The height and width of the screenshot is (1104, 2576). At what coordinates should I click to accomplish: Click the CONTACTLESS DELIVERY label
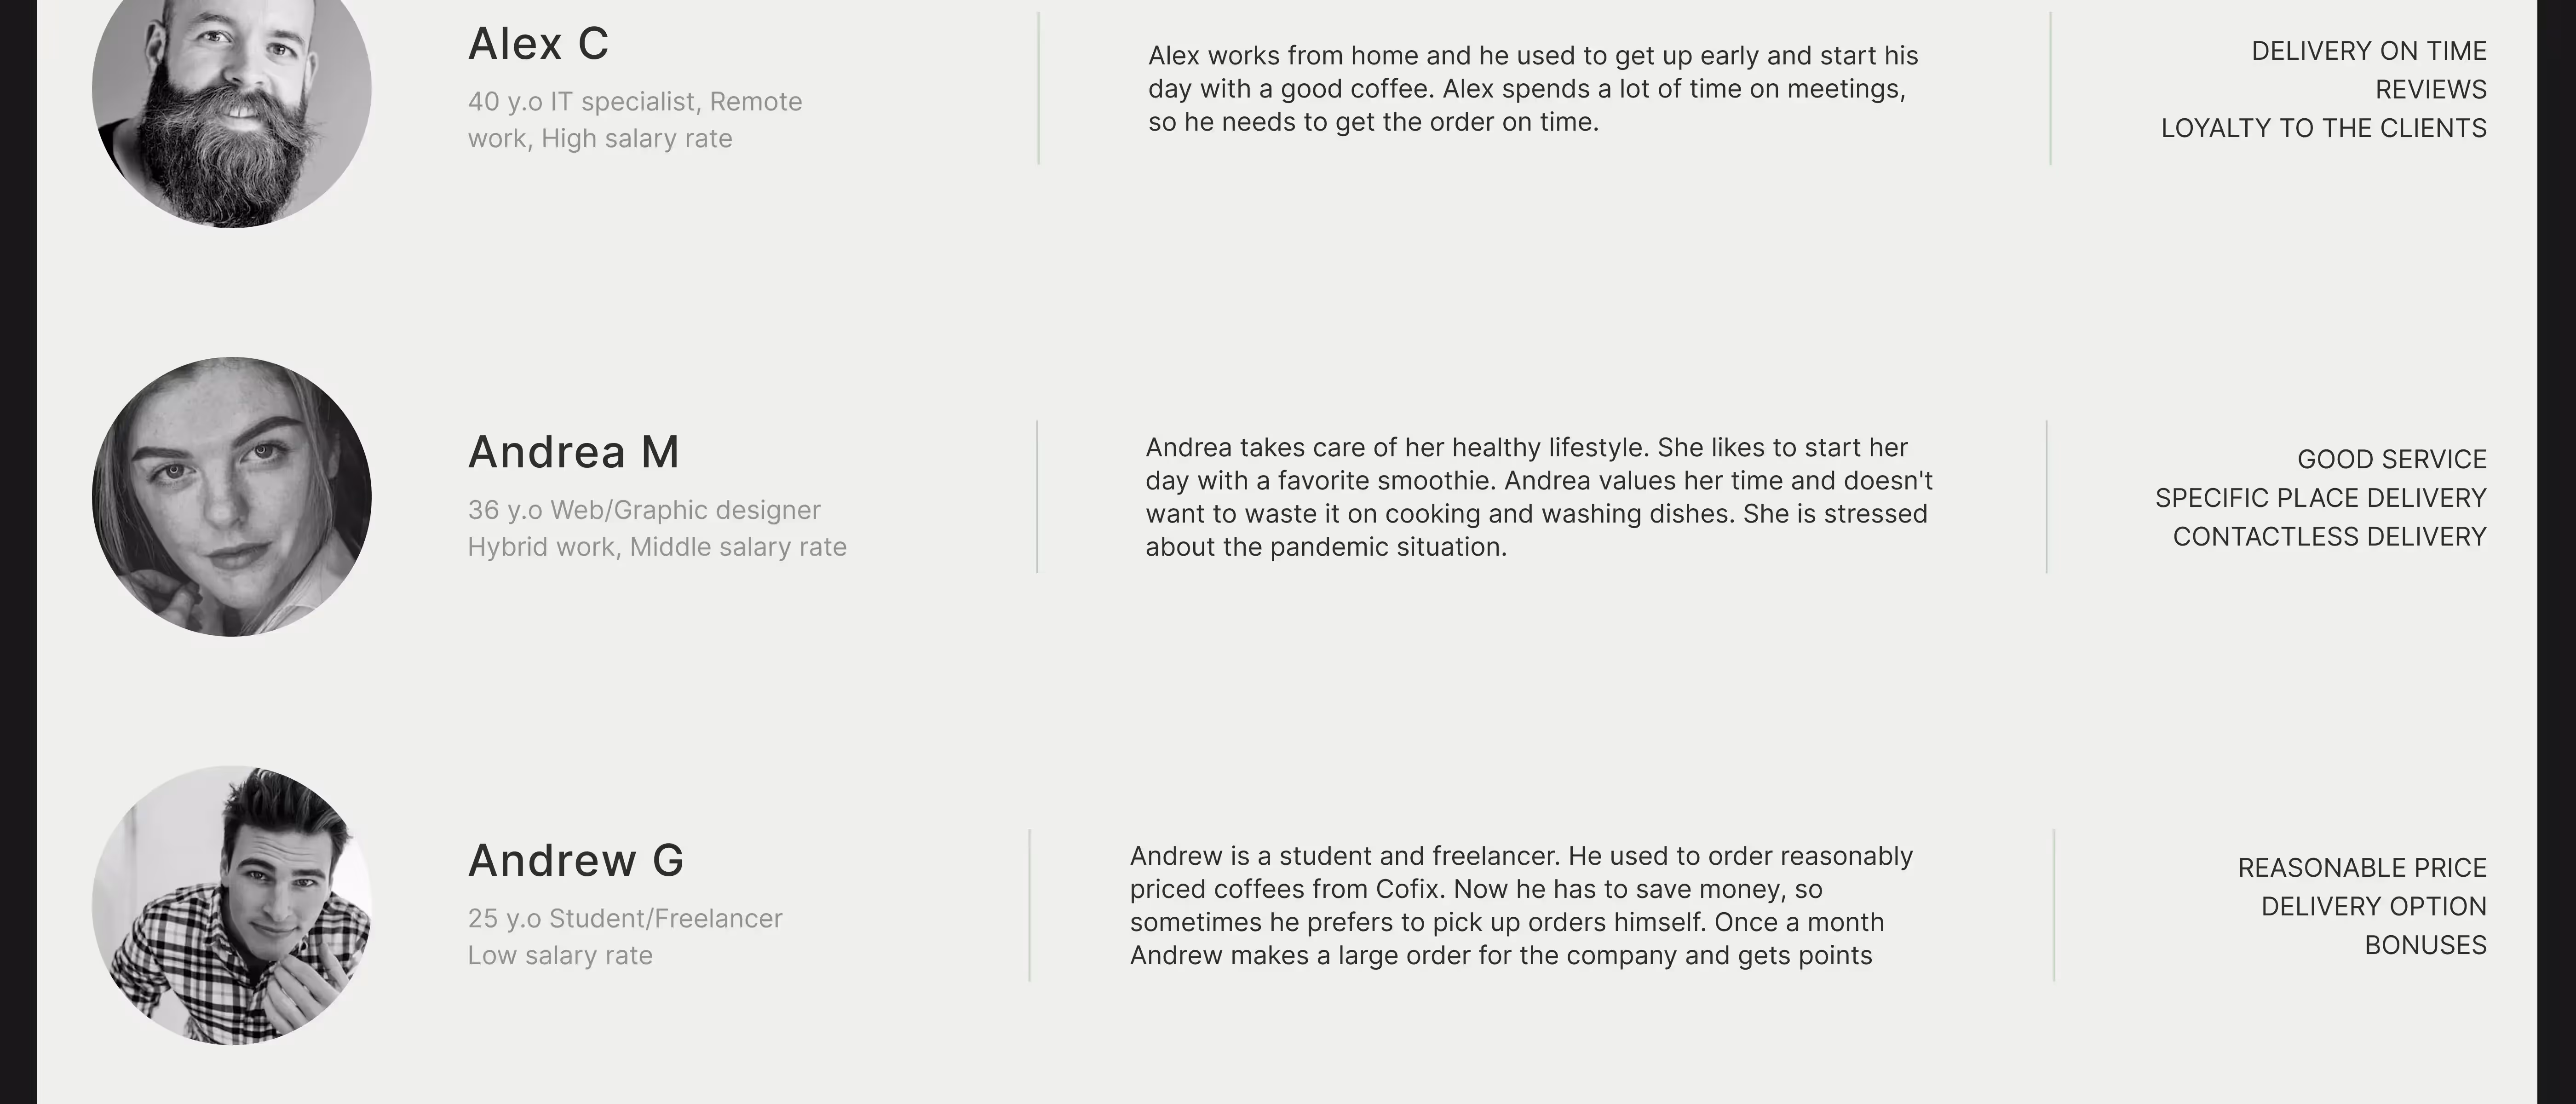[2330, 537]
